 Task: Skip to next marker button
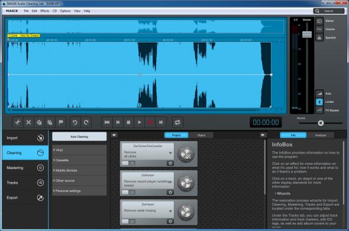pos(161,122)
